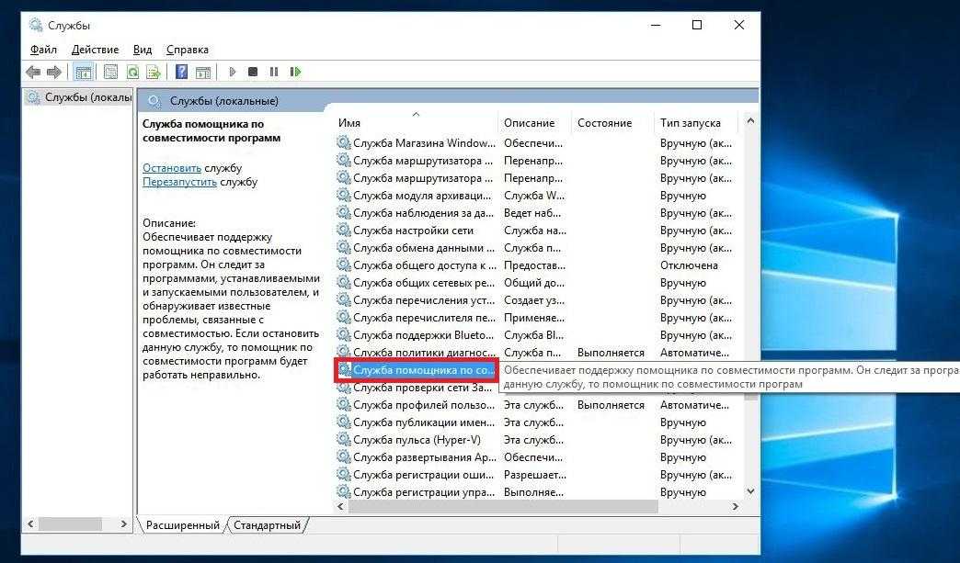
Task: Click the Back arrow in the toolbar
Action: click(x=33, y=72)
